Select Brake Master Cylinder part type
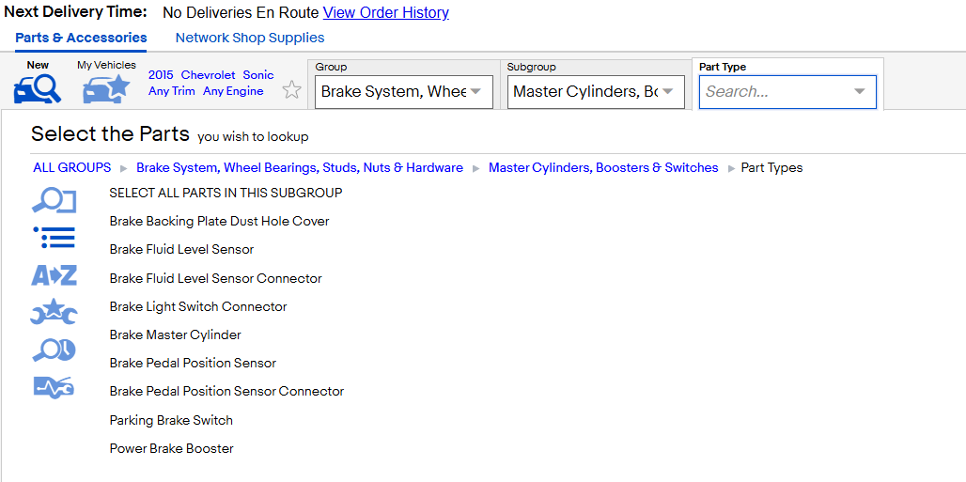Screen dimensions: 966x482 (x=176, y=334)
